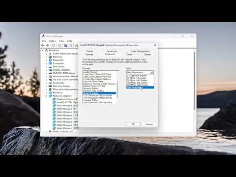
Task: Collapse the MainUser root node
Action: coord(43,50)
